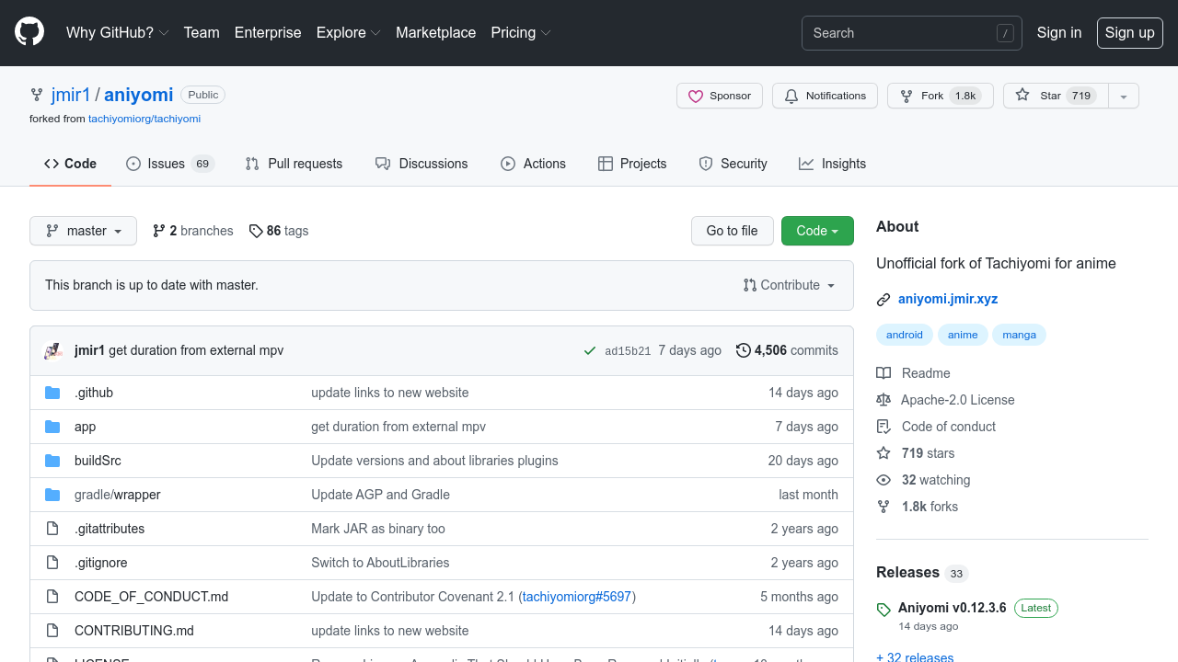The width and height of the screenshot is (1178, 662).
Task: Click the Sign up button
Action: point(1130,32)
